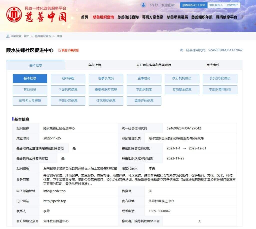Open the 组织章程 section

(68, 78)
